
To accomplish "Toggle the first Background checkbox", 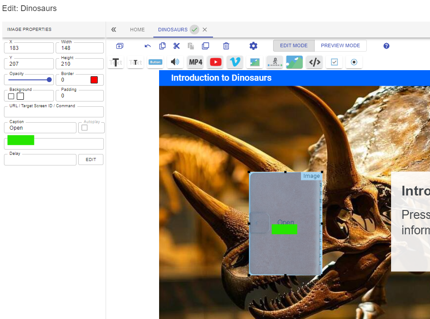I will point(11,96).
